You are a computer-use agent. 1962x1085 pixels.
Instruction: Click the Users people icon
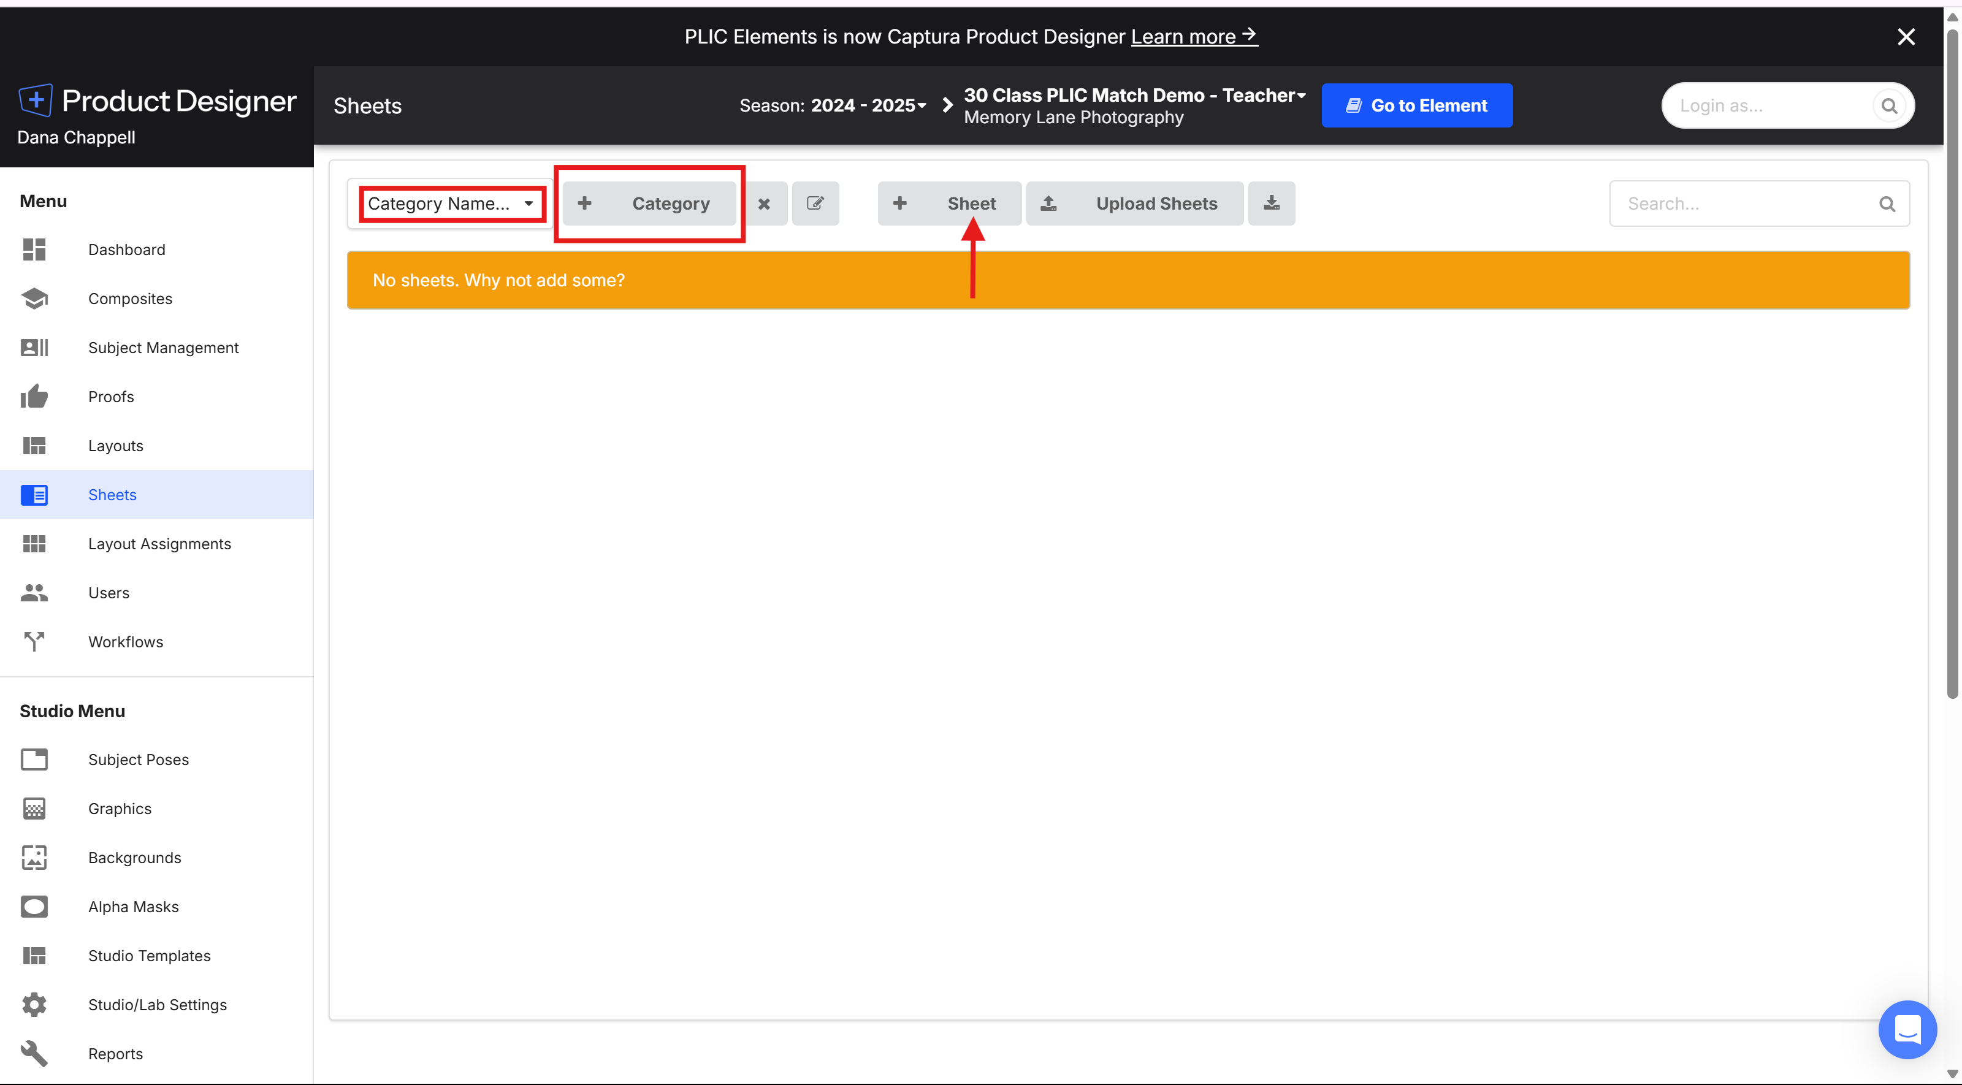click(x=34, y=593)
